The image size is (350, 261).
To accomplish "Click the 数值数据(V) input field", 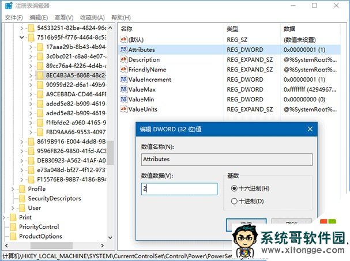I will (179, 189).
